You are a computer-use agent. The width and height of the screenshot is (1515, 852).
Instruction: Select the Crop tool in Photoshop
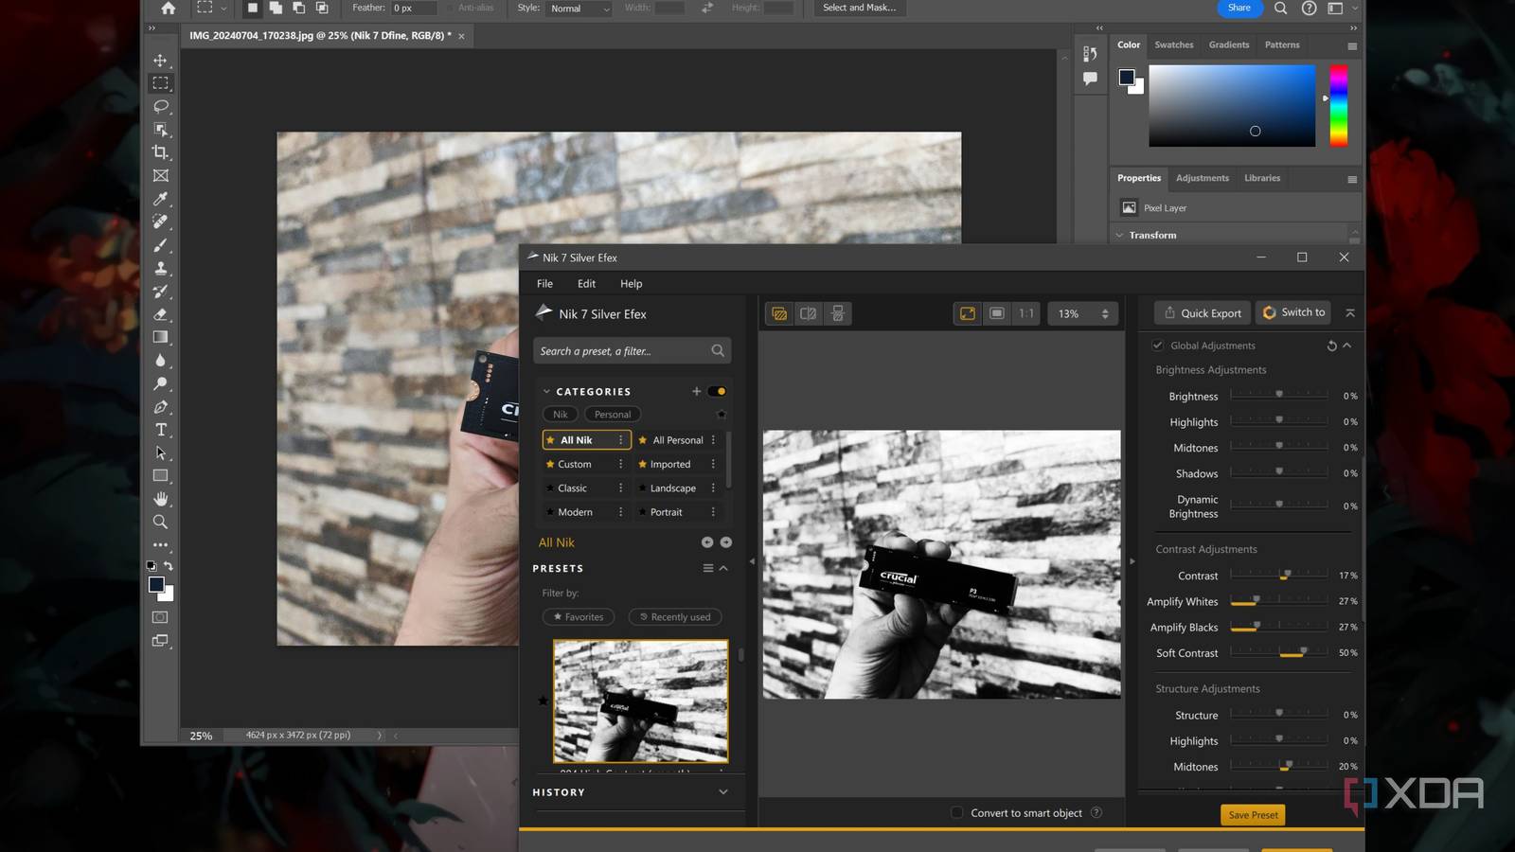coord(160,152)
